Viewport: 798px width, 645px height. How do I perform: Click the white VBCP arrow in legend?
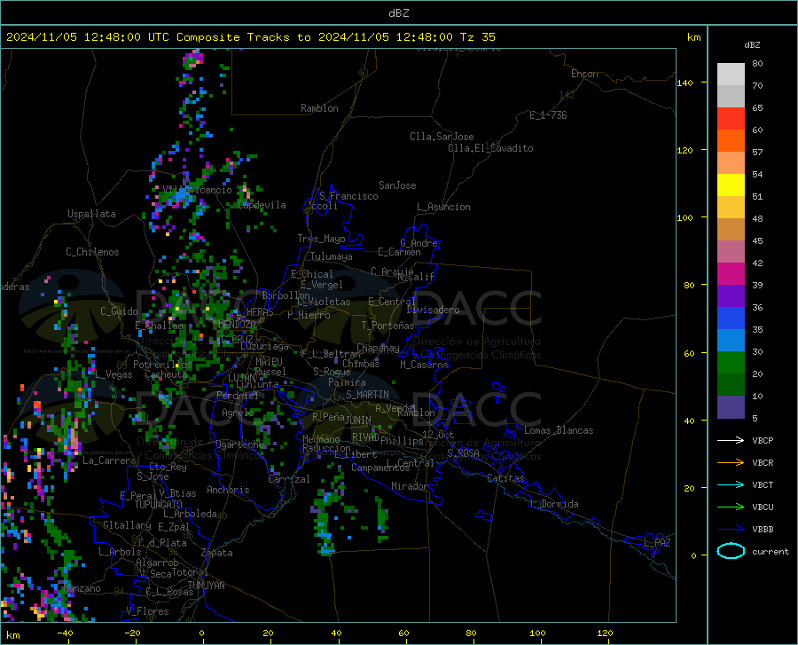[x=731, y=440]
